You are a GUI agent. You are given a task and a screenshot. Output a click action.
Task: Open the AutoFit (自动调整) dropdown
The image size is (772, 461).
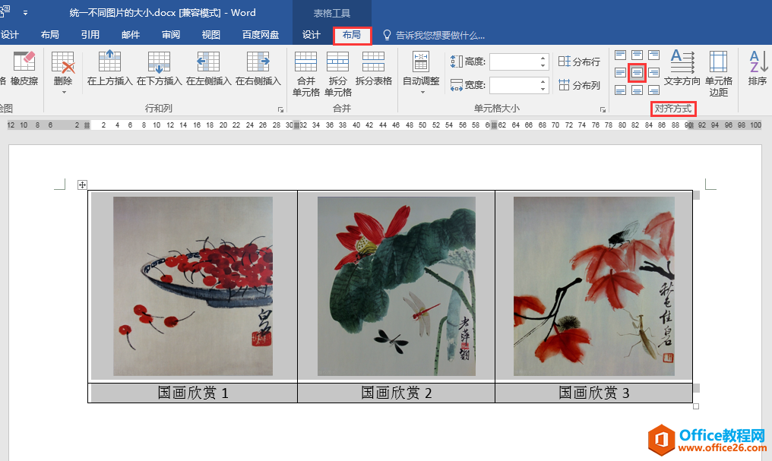tap(421, 72)
